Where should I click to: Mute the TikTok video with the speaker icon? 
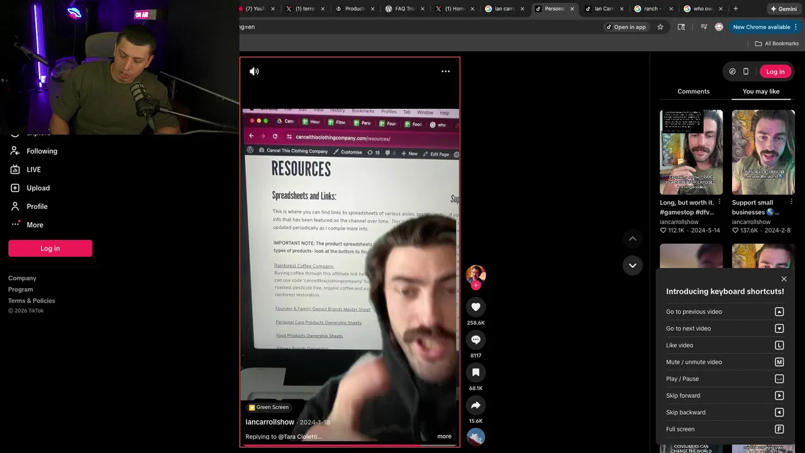coord(254,71)
